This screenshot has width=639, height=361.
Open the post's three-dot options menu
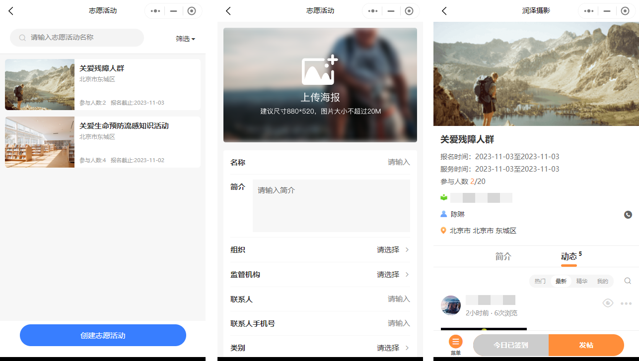click(626, 303)
